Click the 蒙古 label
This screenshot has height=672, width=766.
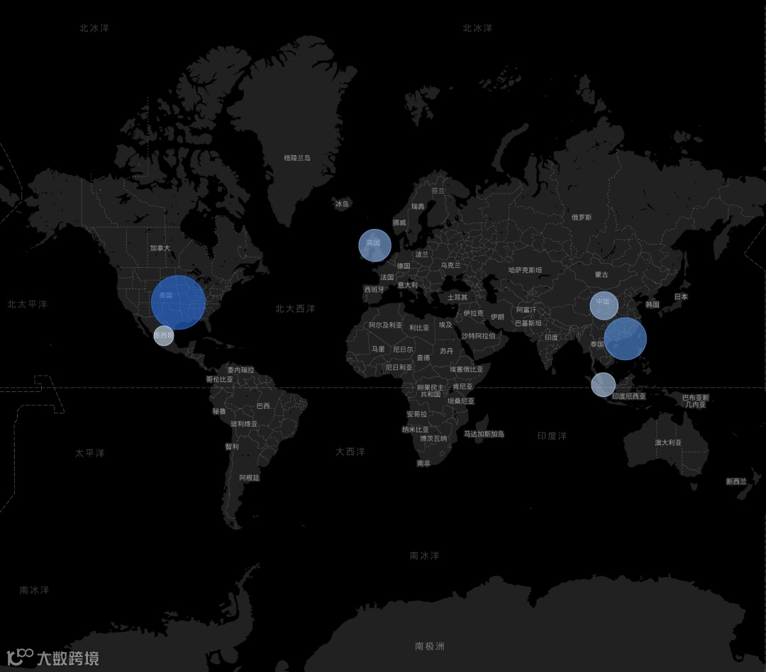(x=601, y=275)
